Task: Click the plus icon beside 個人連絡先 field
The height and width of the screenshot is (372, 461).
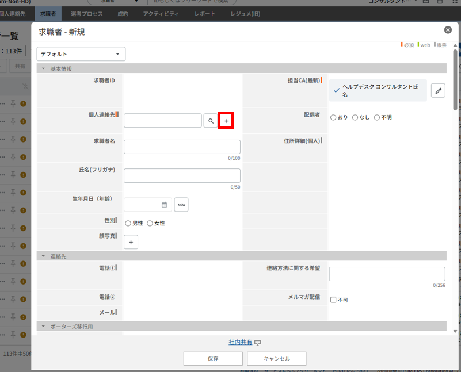Action: pyautogui.click(x=226, y=121)
